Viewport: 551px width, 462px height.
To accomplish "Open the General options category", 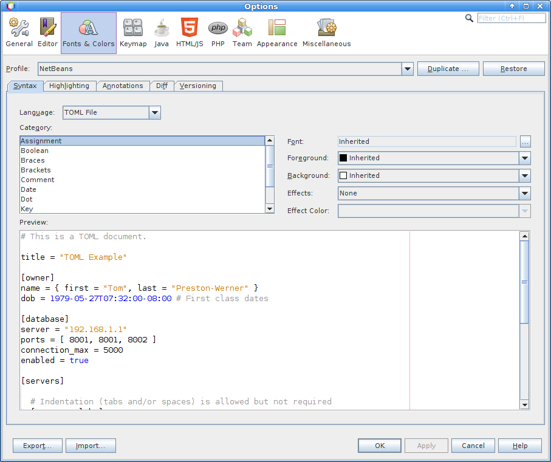I will point(19,33).
